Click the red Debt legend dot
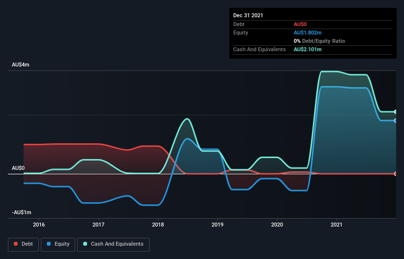Screen dimensions: 404x259 pyautogui.click(x=16, y=244)
